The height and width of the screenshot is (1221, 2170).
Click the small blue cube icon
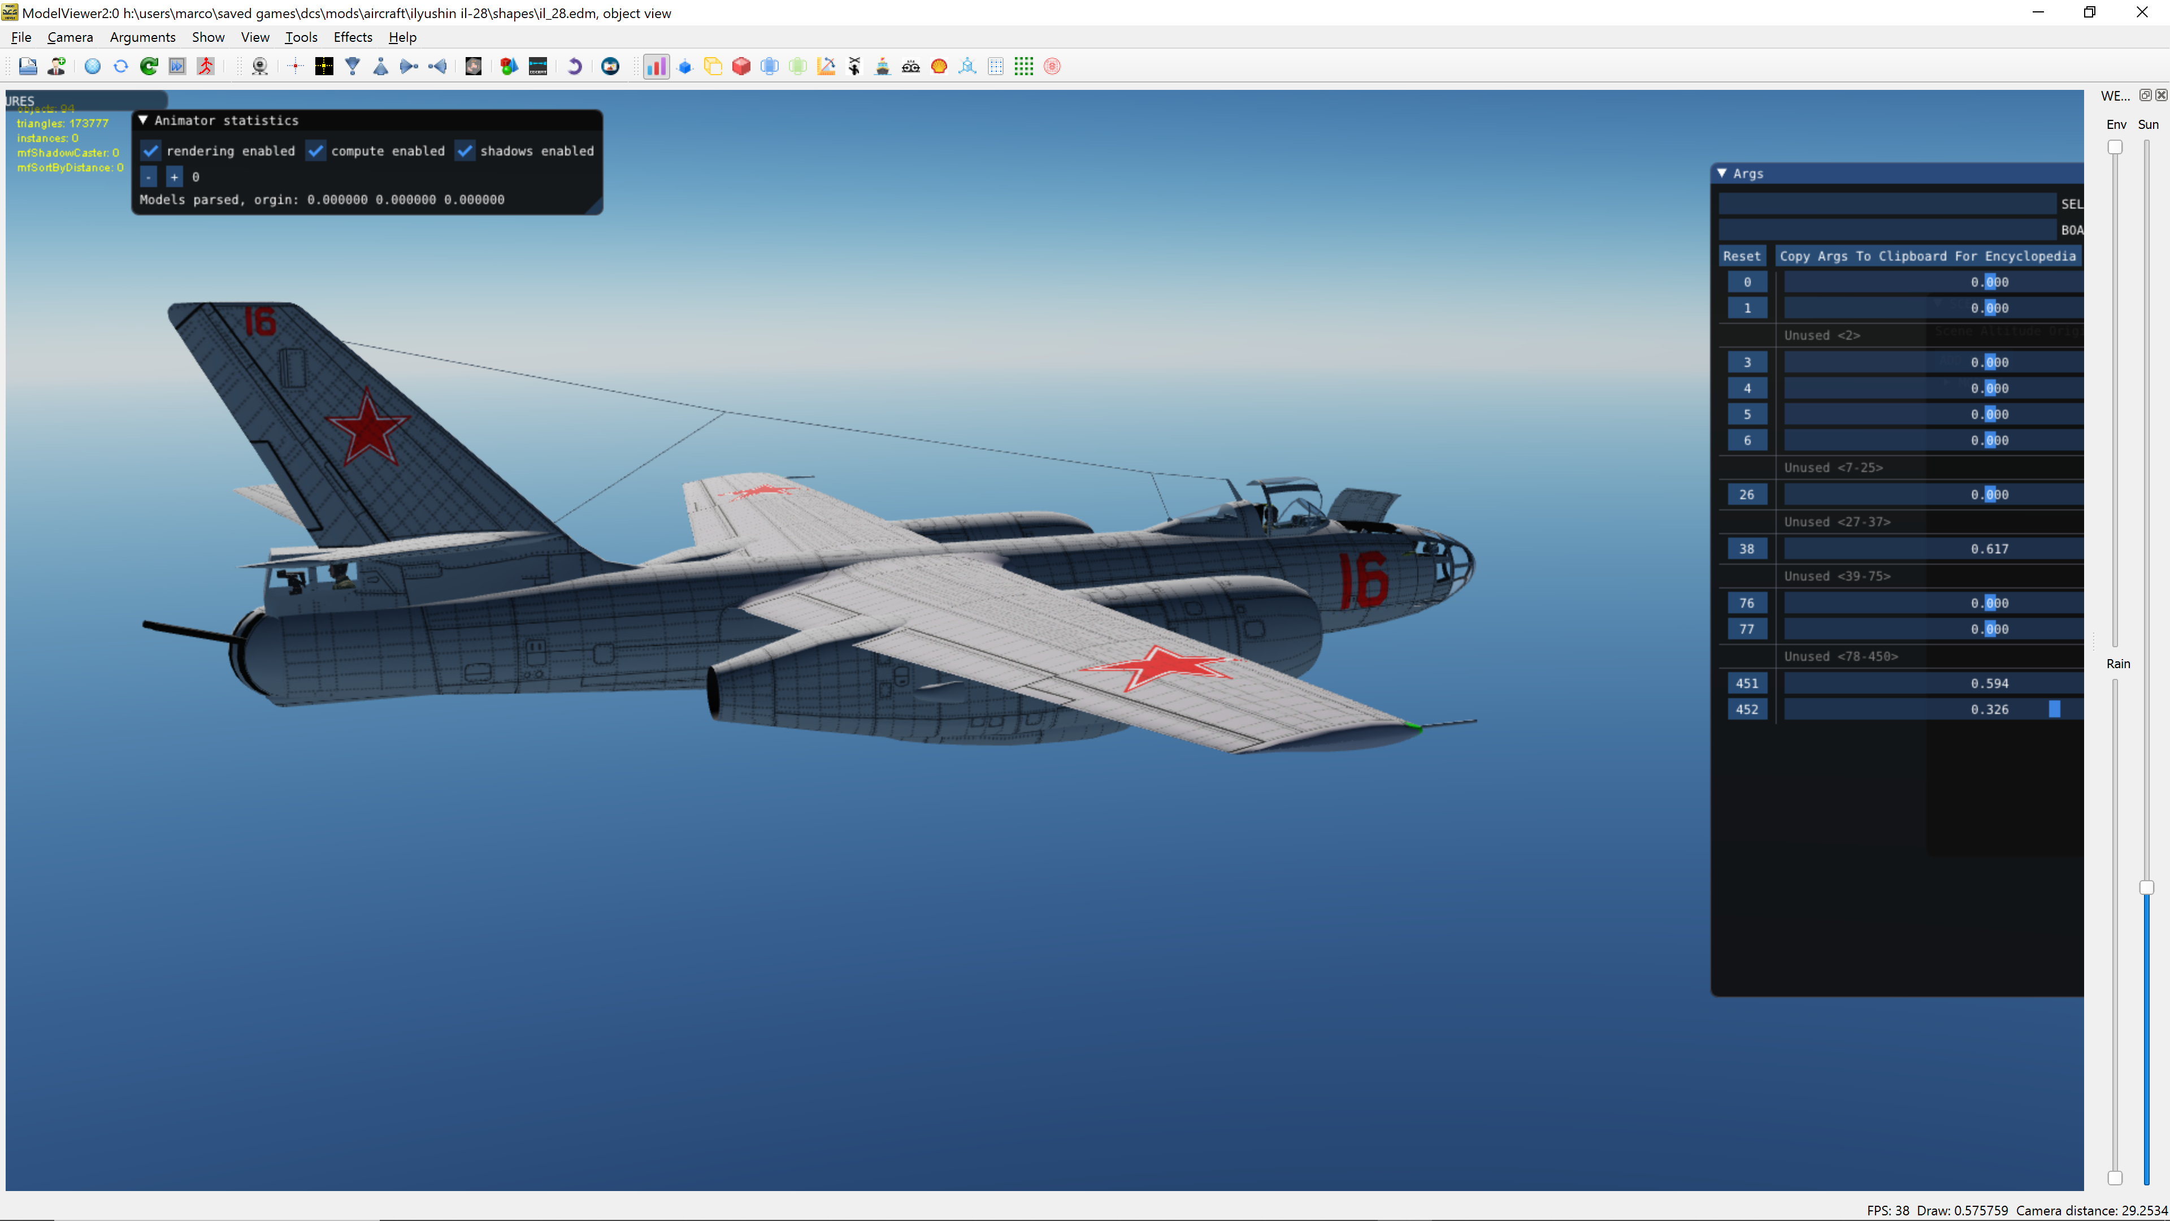click(685, 67)
